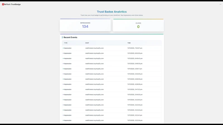The height and width of the screenshot is (125, 223).
Task: Select the Clicks 0 stat card
Action: [138, 25]
